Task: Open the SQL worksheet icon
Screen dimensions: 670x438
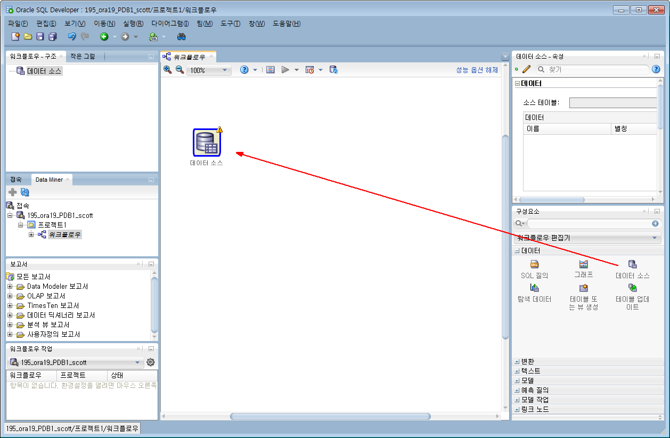Action: 153,37
